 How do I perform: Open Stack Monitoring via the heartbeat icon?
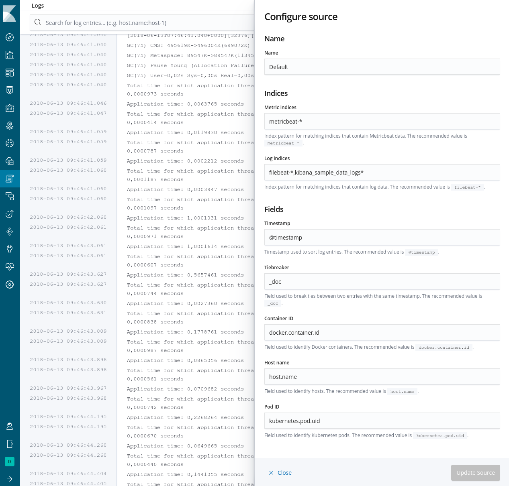click(x=9, y=267)
